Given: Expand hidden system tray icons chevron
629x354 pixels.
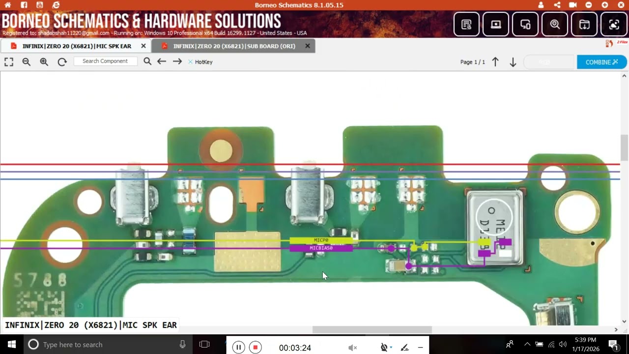Looking at the screenshot, I should point(527,344).
